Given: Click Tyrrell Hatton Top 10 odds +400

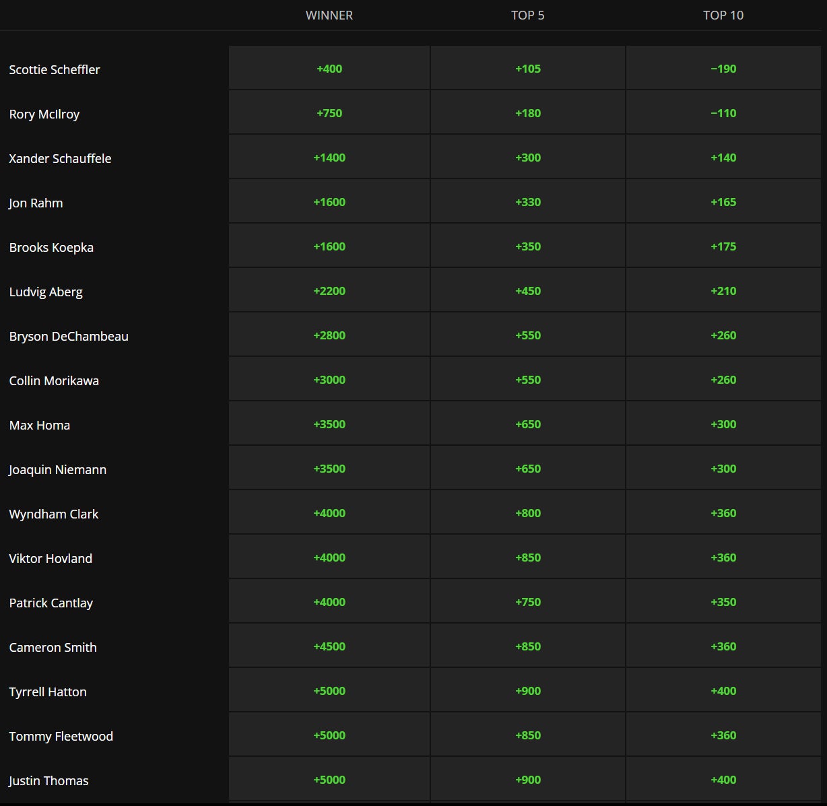Looking at the screenshot, I should 723,691.
